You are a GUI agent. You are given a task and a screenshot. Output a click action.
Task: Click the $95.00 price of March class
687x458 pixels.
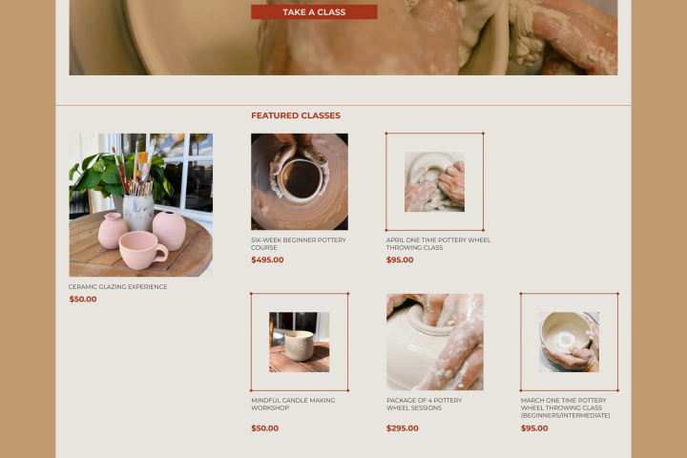534,428
